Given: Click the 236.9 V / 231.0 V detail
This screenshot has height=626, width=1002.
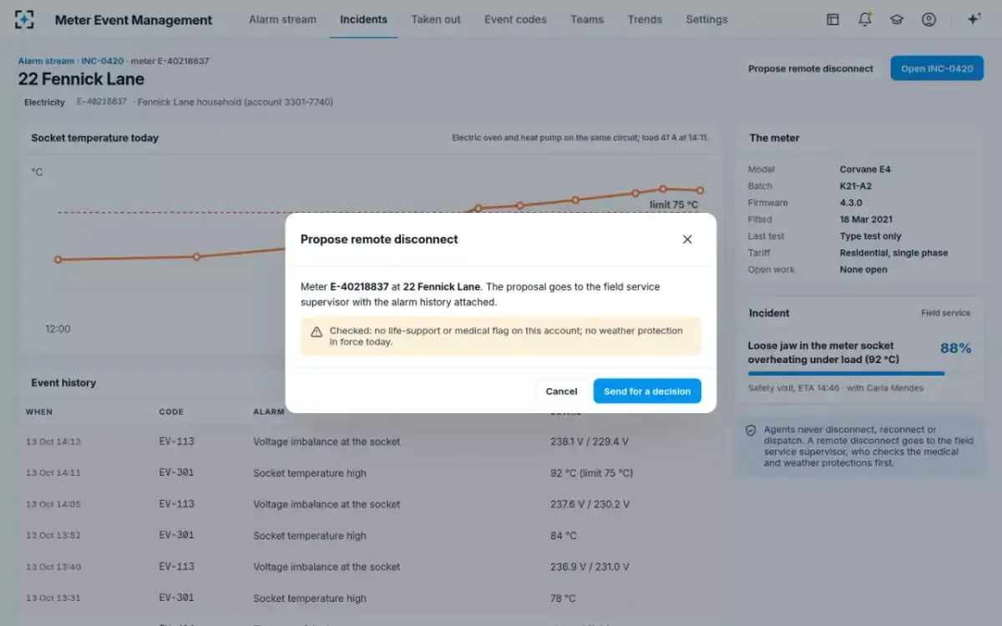Looking at the screenshot, I should (x=590, y=567).
